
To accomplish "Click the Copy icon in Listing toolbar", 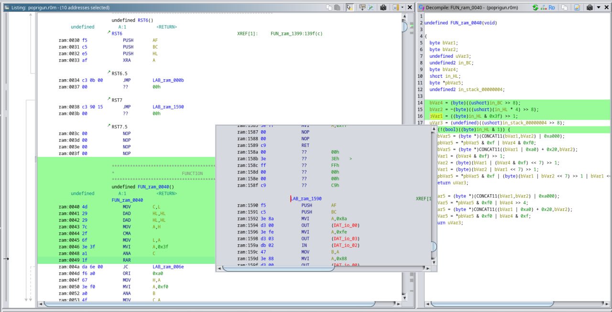I will click(x=329, y=8).
